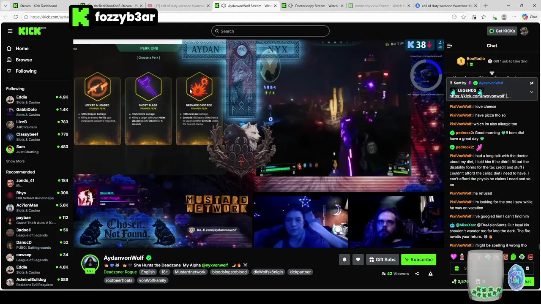The image size is (541, 304).
Task: Click the Search field
Action: coord(270,31)
